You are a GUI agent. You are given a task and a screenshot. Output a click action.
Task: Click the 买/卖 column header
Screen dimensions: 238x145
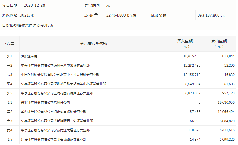[10, 44]
